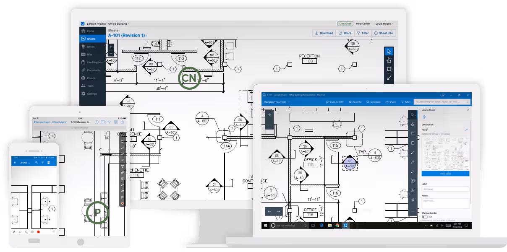Open the share icon on the tablet toolbar
Screen dimensions: 507x252
click(x=122, y=122)
